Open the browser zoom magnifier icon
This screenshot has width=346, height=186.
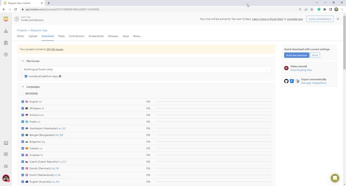coord(300,9)
